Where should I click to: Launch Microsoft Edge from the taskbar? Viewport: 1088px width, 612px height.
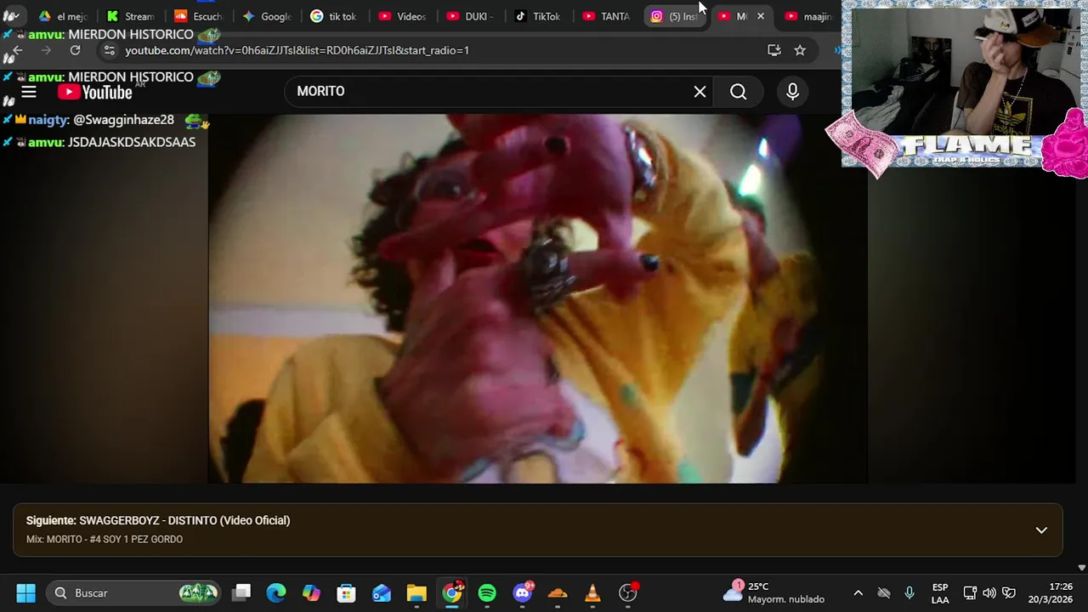pos(276,592)
